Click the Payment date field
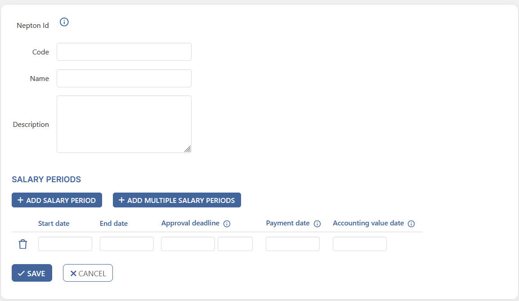519x301 pixels. 293,244
